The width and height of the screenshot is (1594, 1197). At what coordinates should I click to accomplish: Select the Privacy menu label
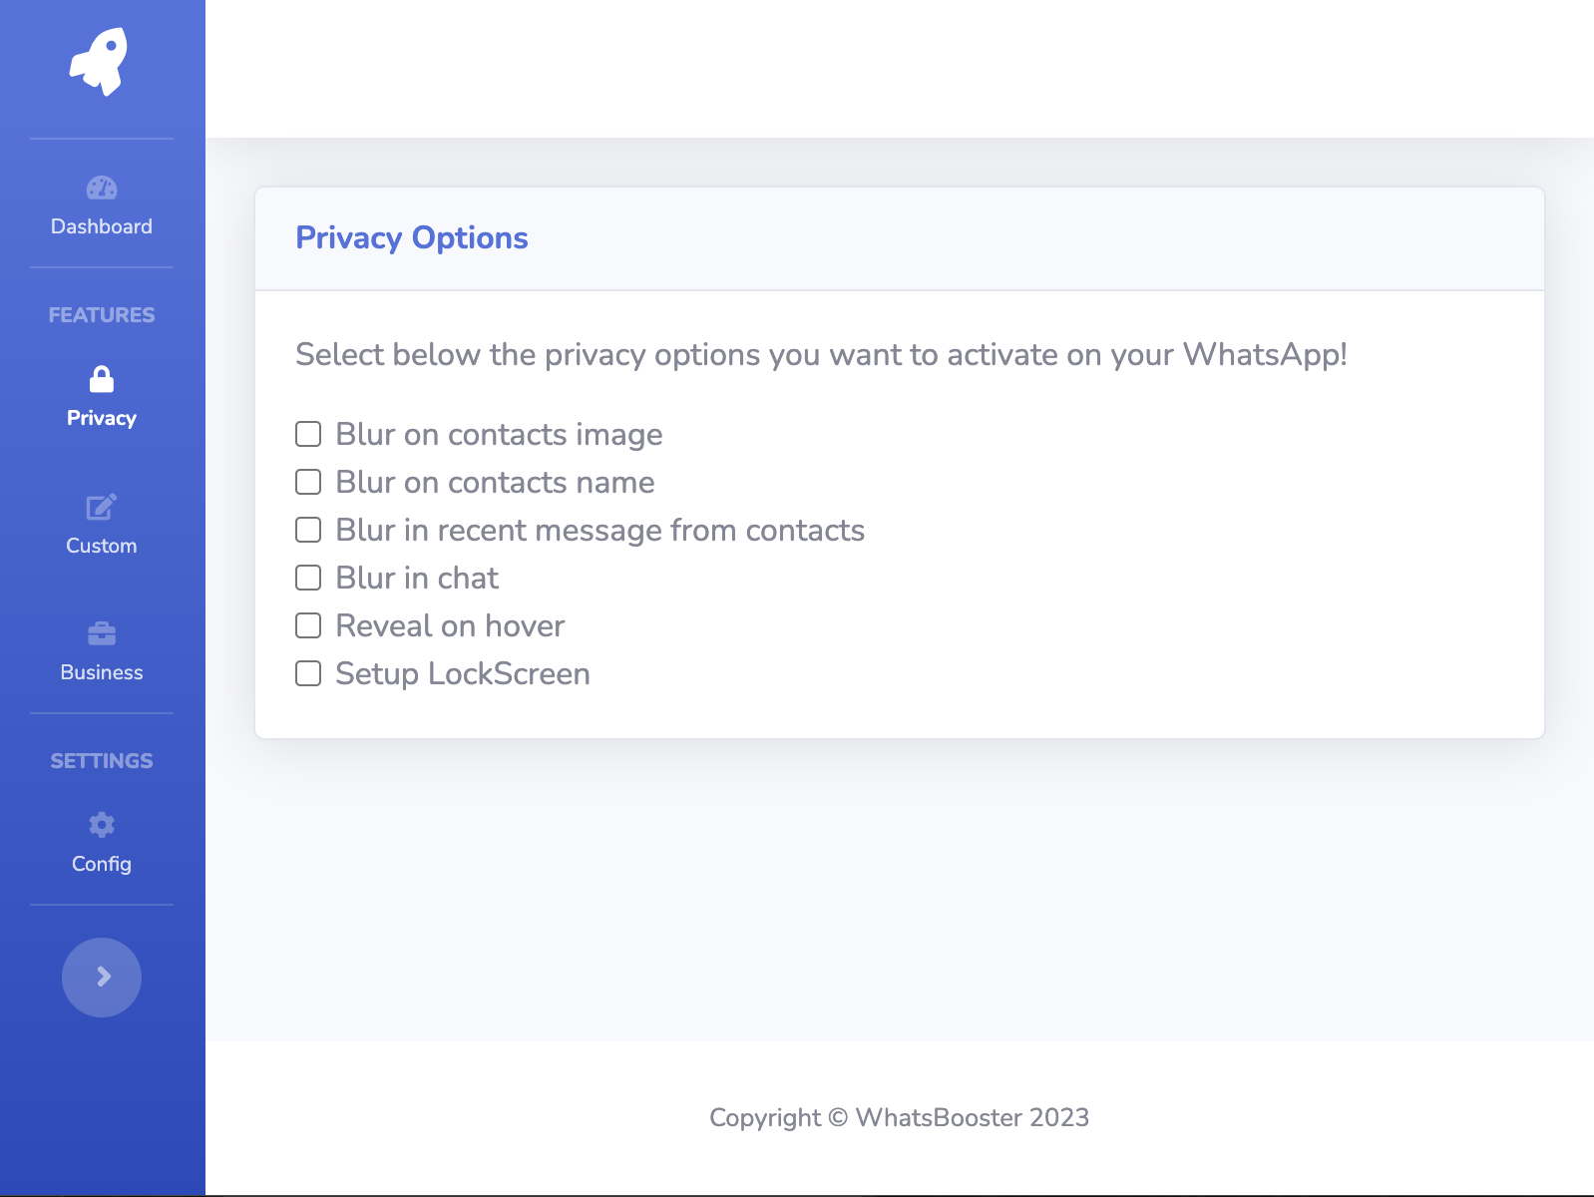102,418
